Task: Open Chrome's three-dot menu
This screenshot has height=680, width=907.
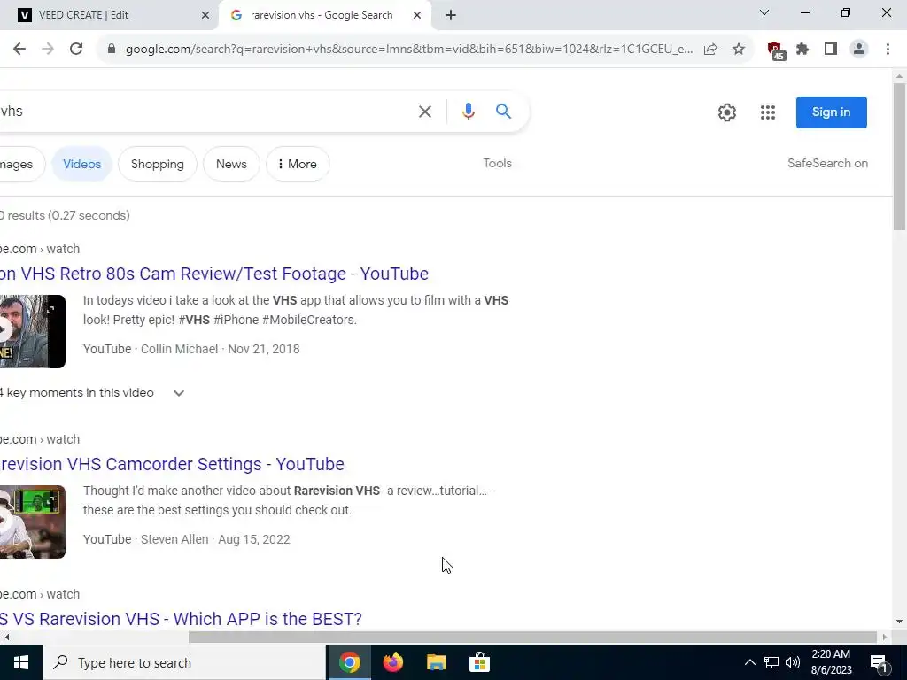Action: pyautogui.click(x=888, y=50)
